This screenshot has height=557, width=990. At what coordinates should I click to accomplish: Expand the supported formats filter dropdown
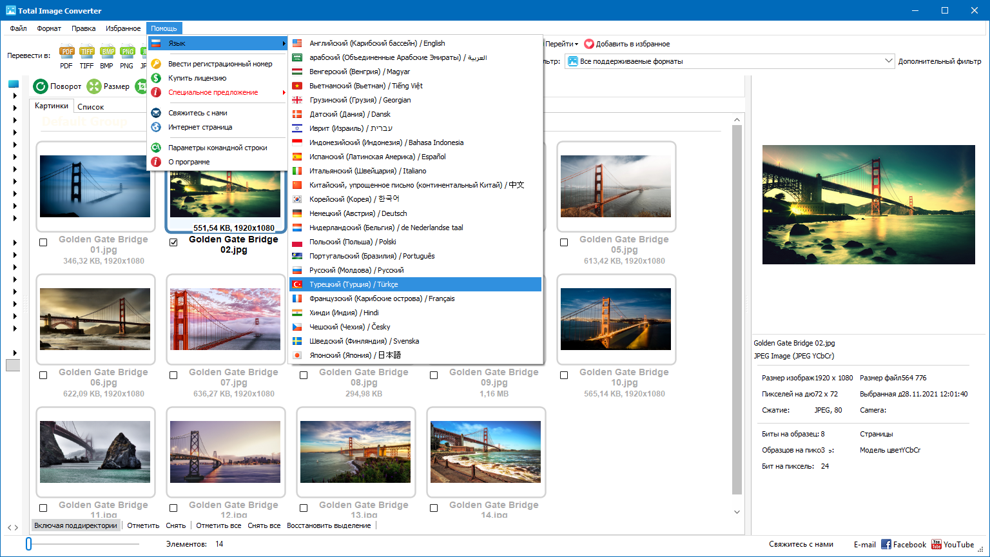point(888,61)
